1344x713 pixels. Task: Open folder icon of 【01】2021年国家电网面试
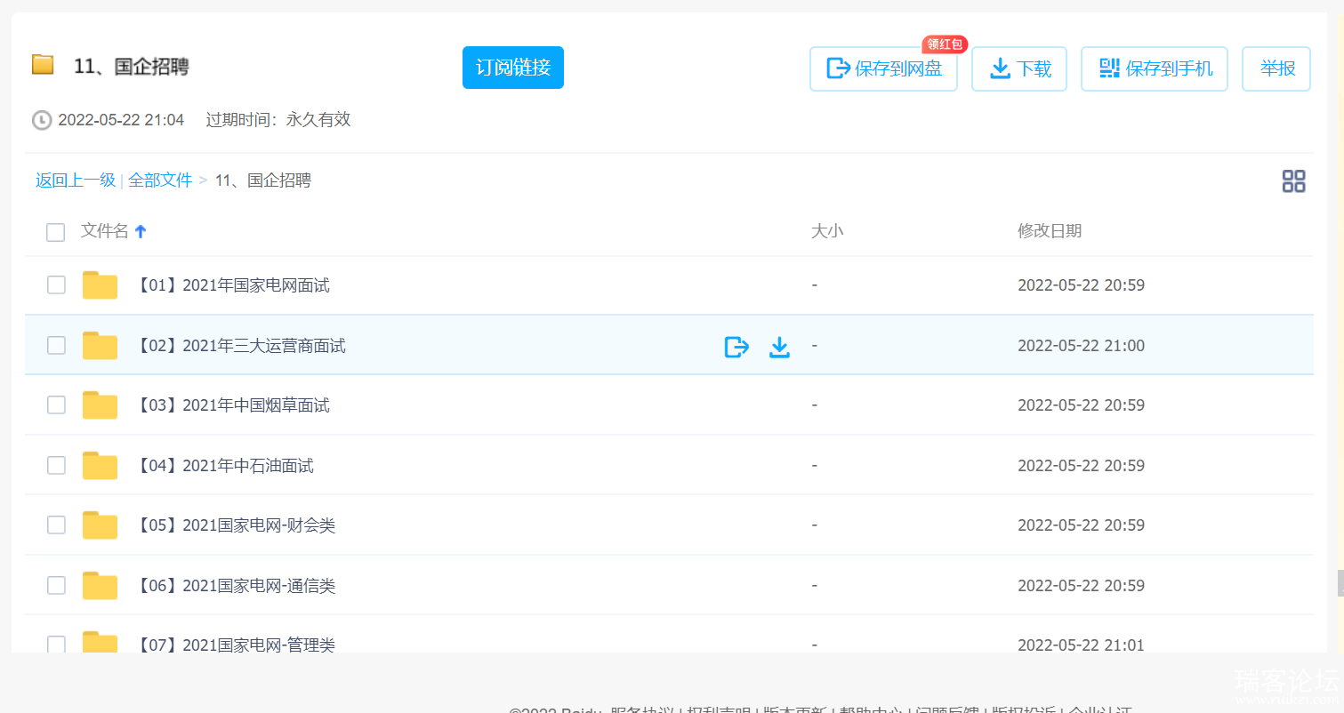click(100, 285)
